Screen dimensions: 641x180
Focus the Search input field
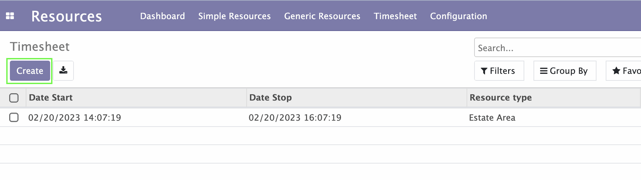click(558, 48)
